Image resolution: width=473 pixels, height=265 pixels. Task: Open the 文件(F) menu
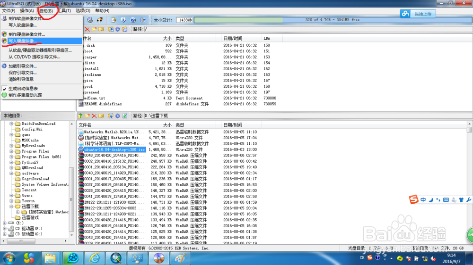pos(9,10)
